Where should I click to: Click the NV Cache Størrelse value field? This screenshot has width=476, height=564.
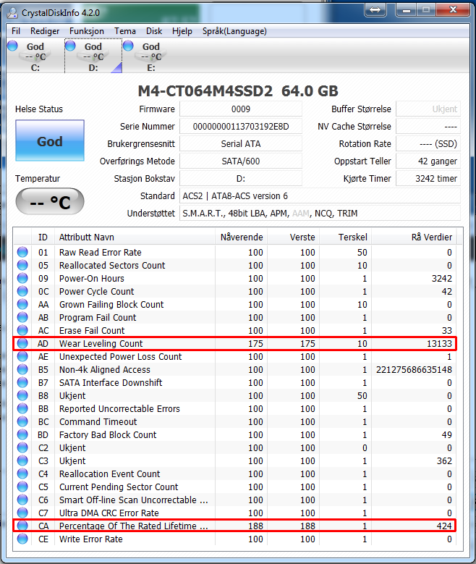point(428,126)
